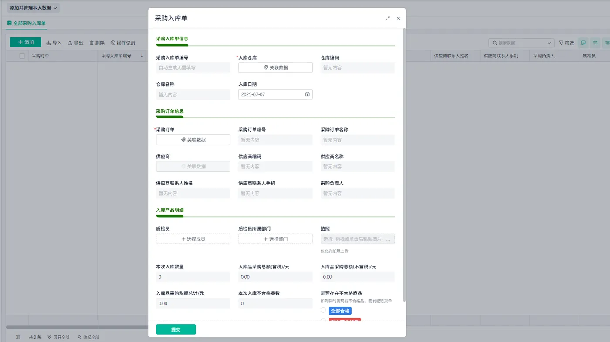Click 供应商联系人姓名 column header
This screenshot has width=610, height=342.
pos(456,56)
